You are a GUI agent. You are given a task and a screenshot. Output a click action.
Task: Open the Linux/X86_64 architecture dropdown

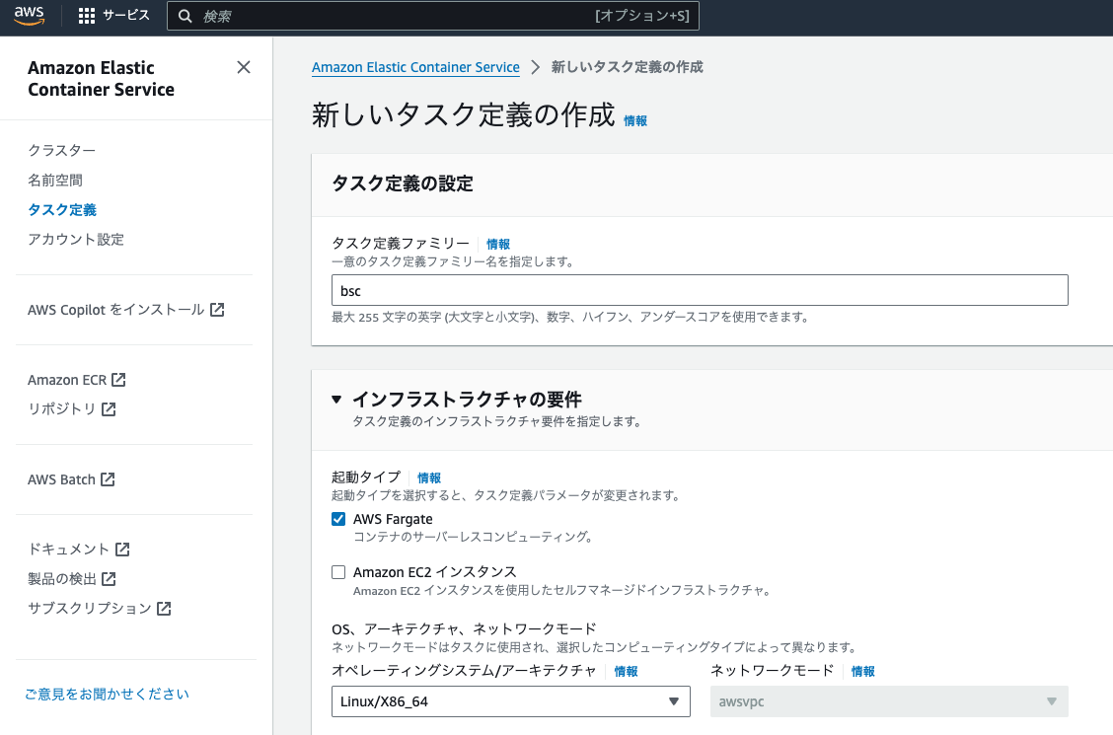pos(510,701)
